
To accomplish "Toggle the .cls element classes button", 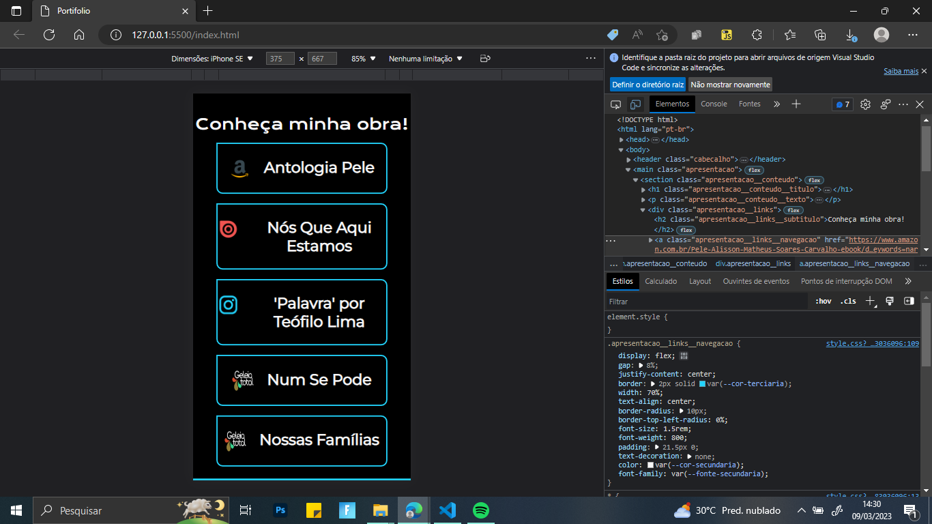I will (x=848, y=301).
